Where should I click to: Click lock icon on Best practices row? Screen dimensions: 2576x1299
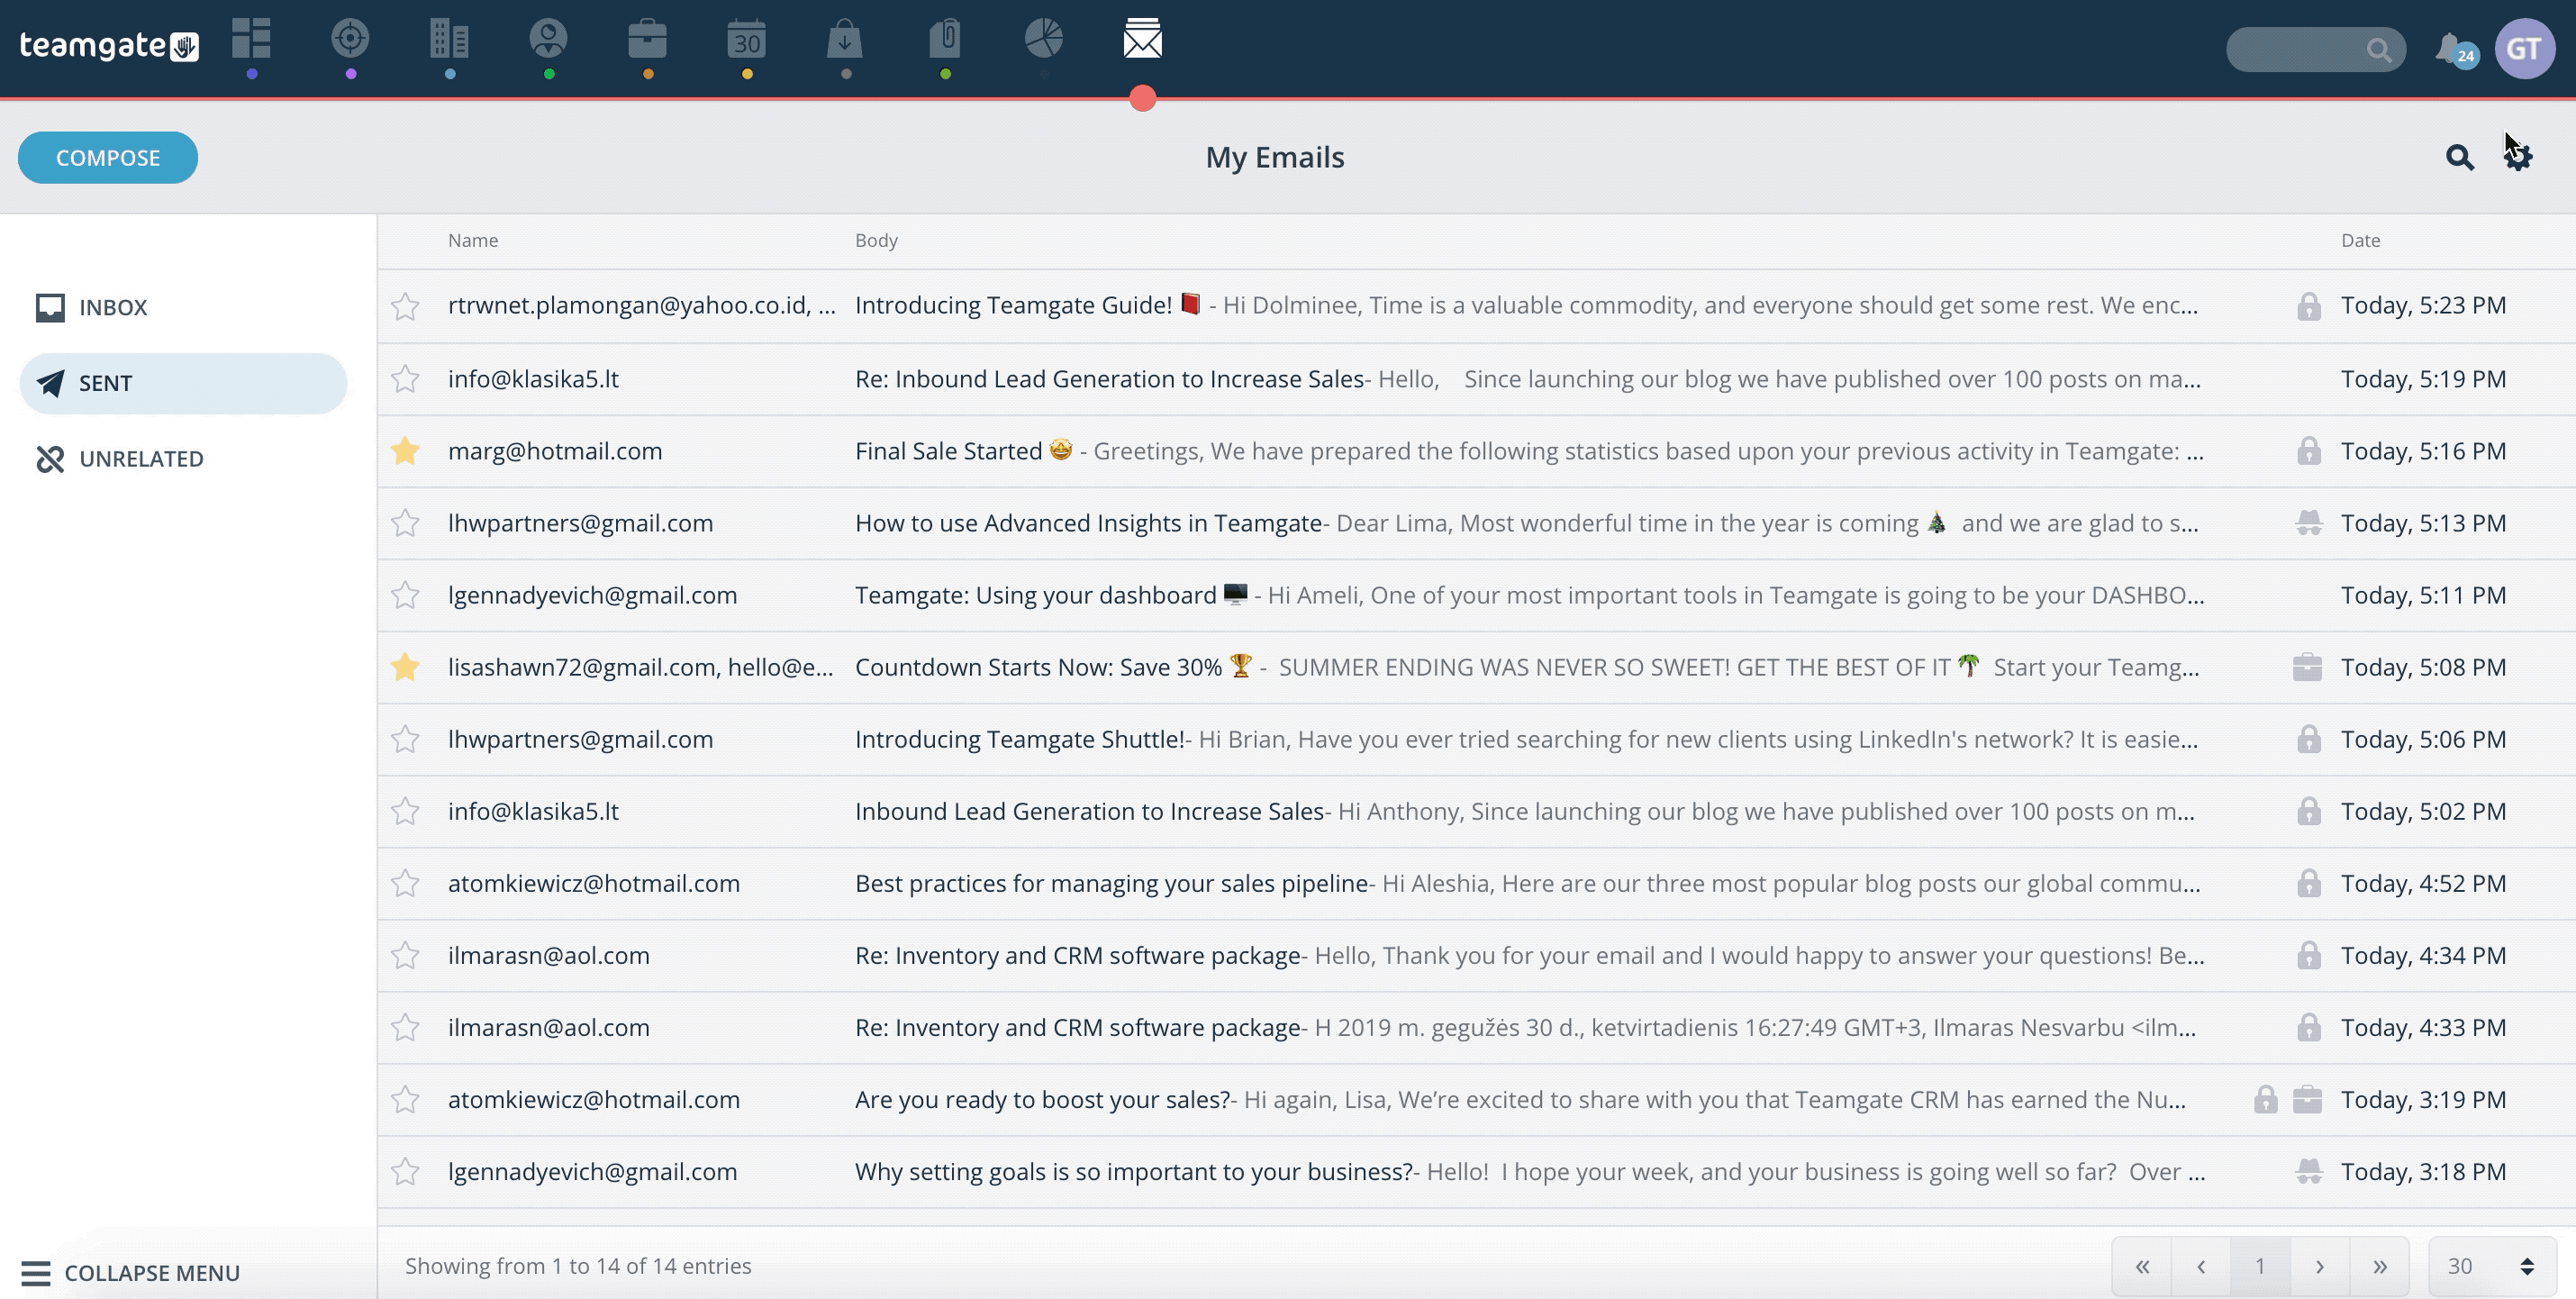point(2308,883)
